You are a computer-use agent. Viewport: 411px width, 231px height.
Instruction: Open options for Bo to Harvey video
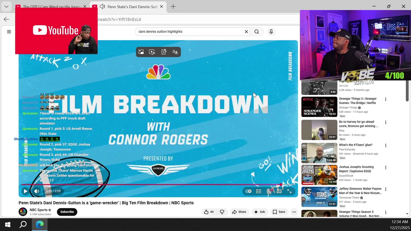point(386,123)
